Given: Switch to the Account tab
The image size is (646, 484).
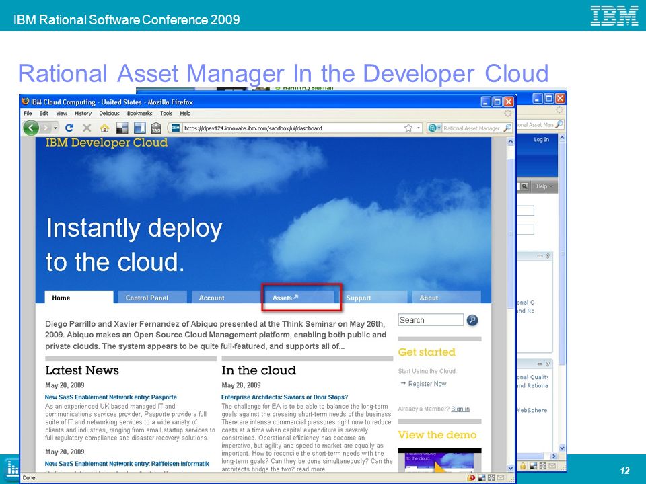Looking at the screenshot, I should click(225, 298).
